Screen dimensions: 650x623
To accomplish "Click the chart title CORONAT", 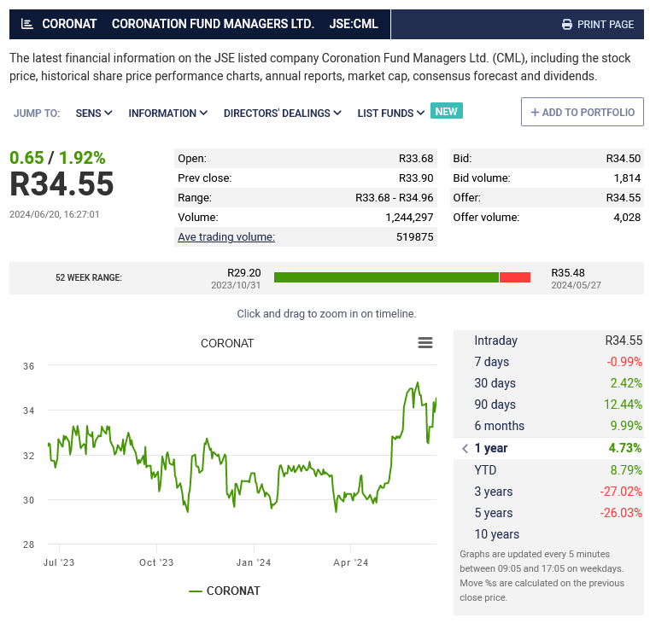I will [x=227, y=343].
